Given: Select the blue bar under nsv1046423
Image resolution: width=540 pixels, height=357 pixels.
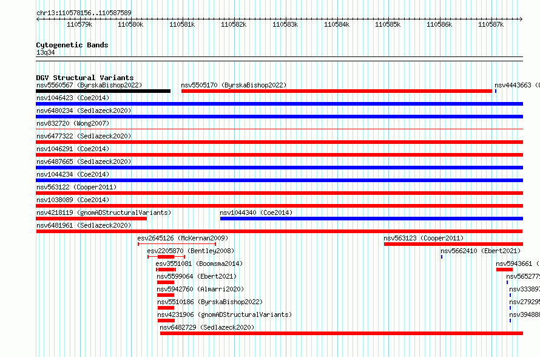Looking at the screenshot, I should (280, 104).
